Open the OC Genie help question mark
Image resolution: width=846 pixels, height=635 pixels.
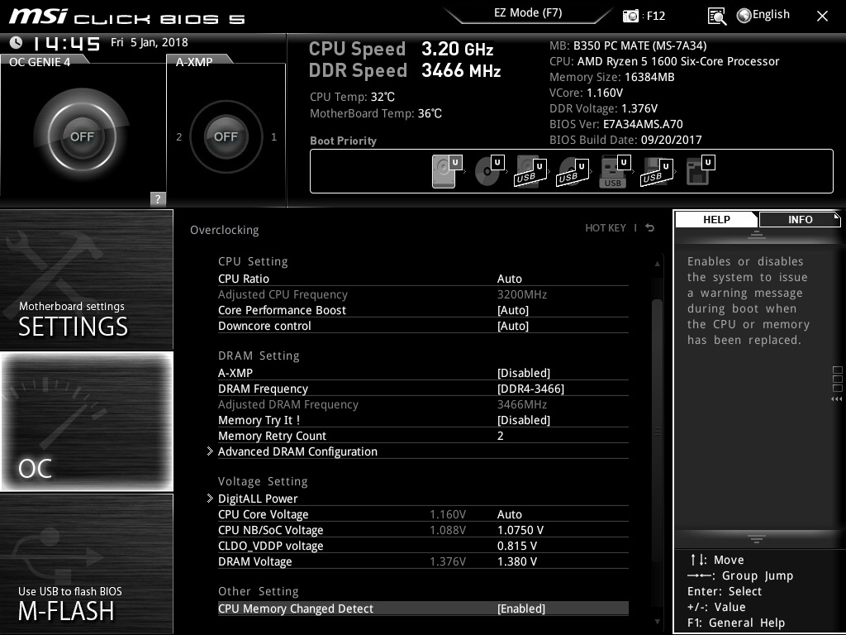click(158, 198)
